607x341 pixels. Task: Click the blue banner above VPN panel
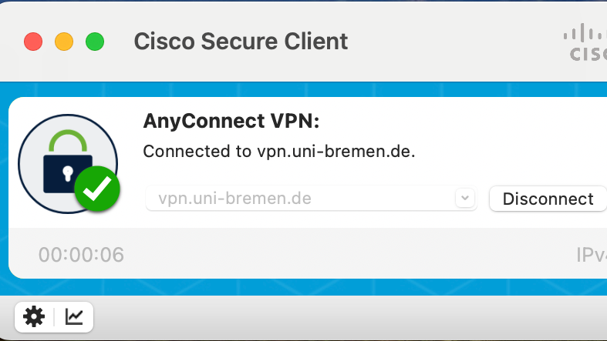click(x=309, y=89)
